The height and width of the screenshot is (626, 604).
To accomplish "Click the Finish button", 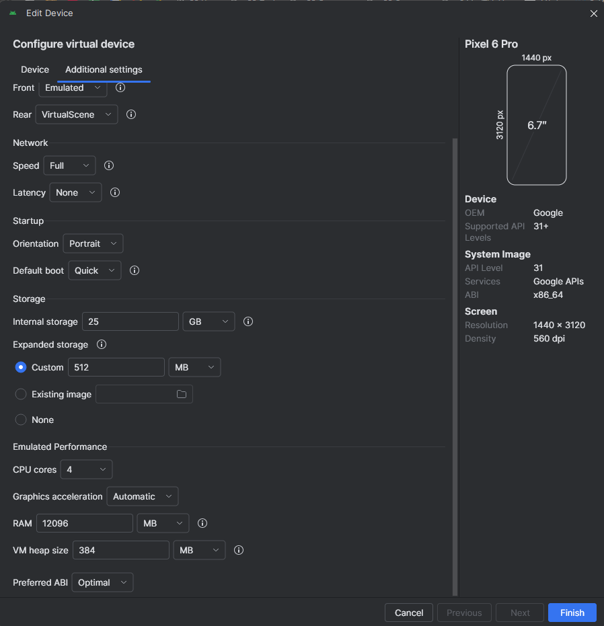I will point(572,613).
